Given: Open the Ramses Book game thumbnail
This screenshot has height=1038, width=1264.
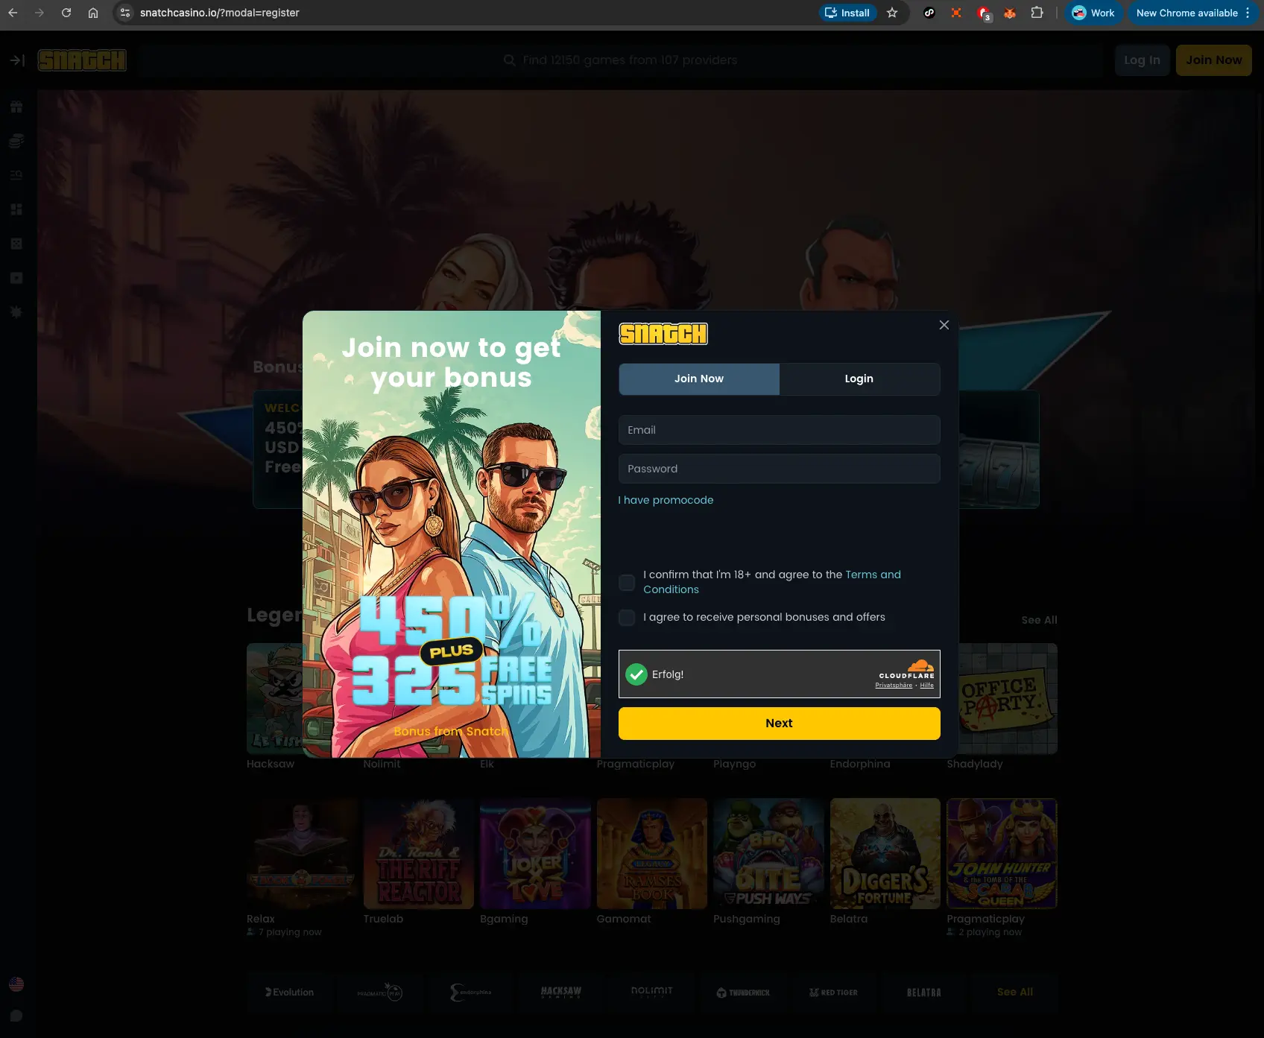Looking at the screenshot, I should tap(652, 853).
